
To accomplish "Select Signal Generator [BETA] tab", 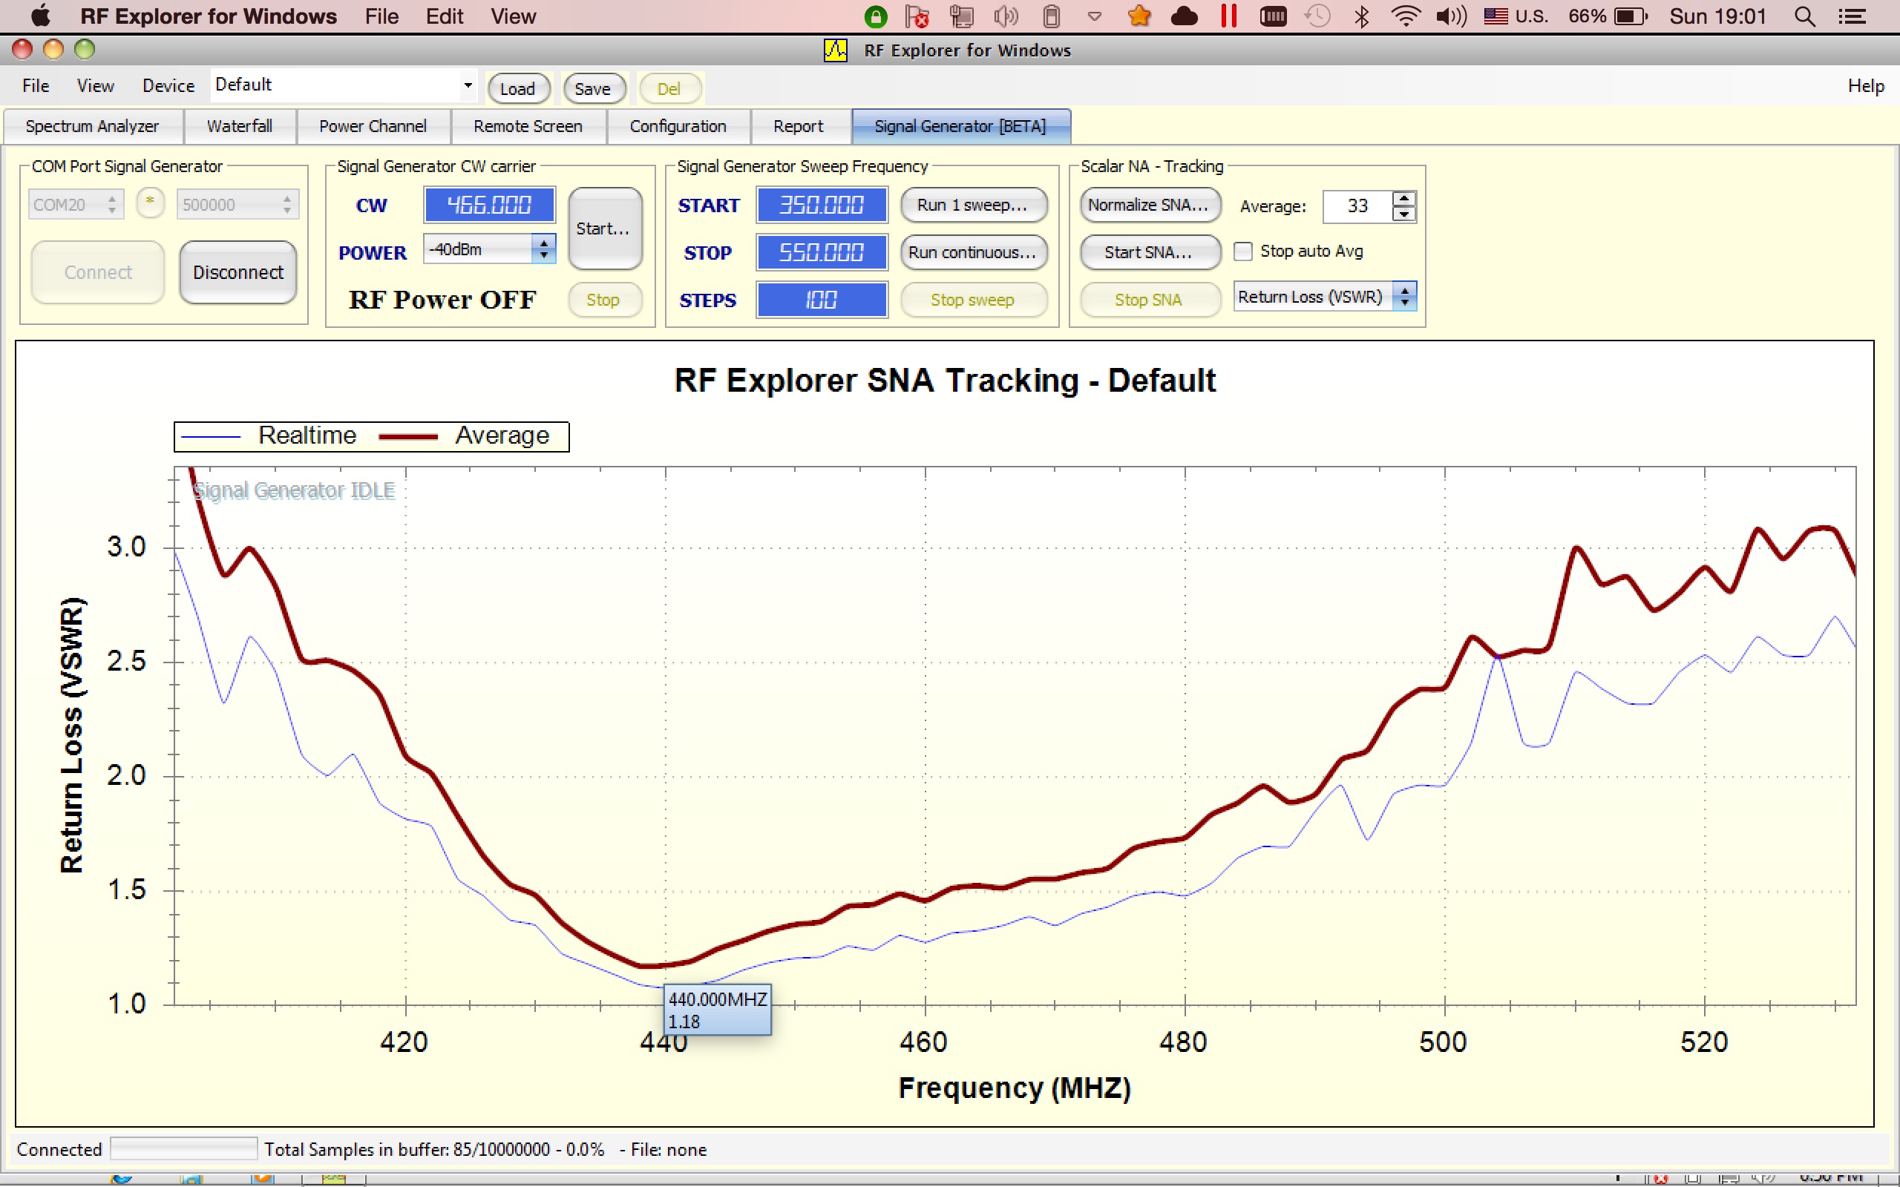I will pyautogui.click(x=960, y=125).
